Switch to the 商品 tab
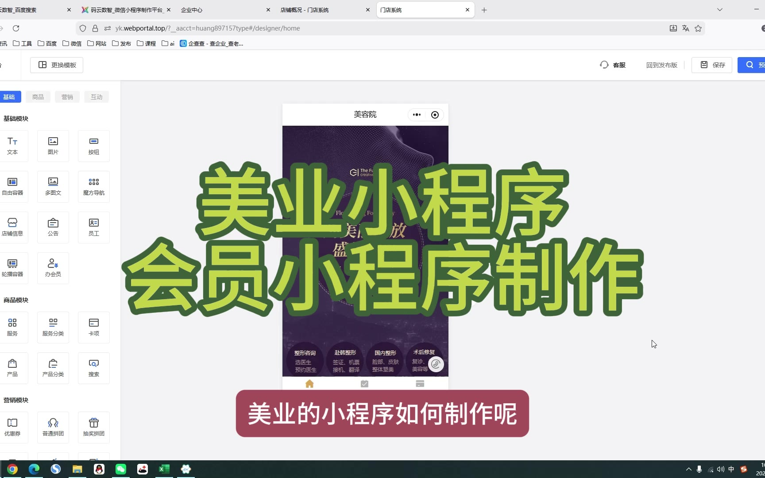This screenshot has width=765, height=478. click(38, 97)
